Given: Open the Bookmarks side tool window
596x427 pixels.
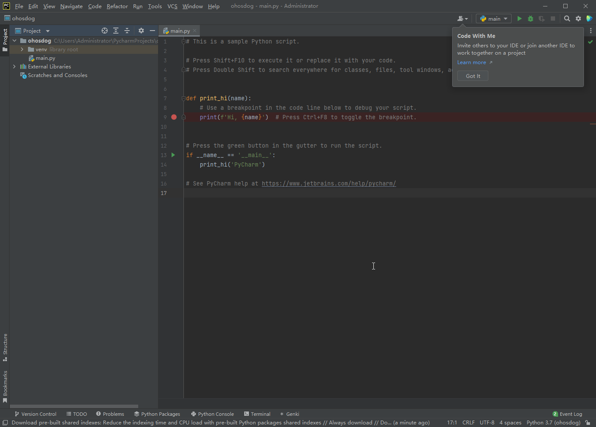Looking at the screenshot, I should coord(5,387).
